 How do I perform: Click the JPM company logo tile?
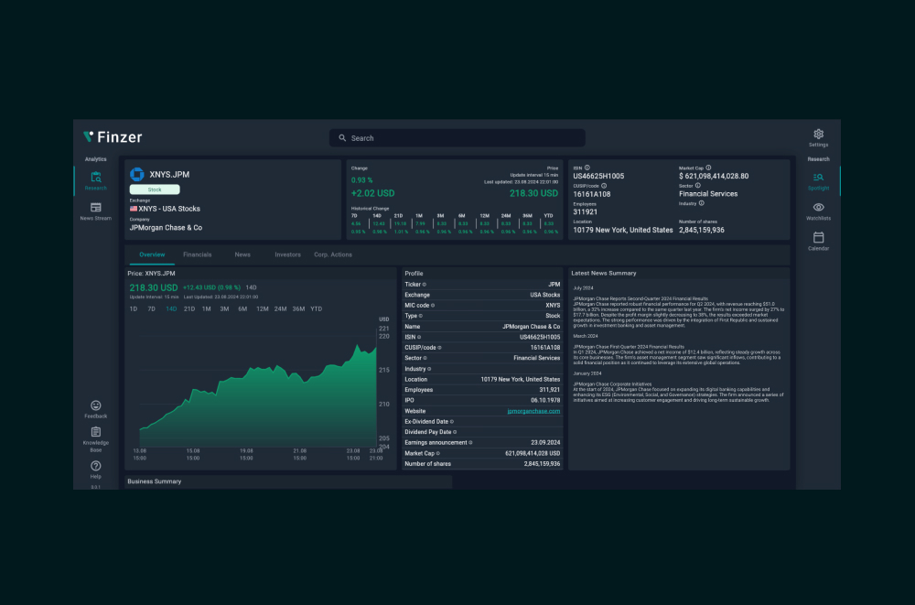point(136,173)
